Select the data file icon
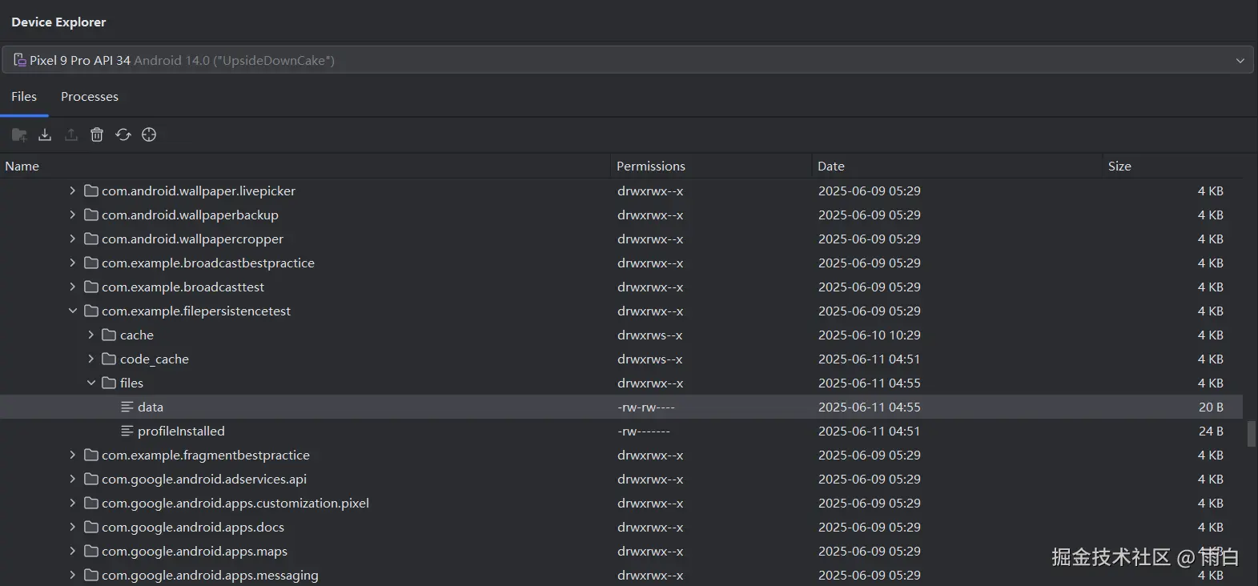 tap(127, 407)
